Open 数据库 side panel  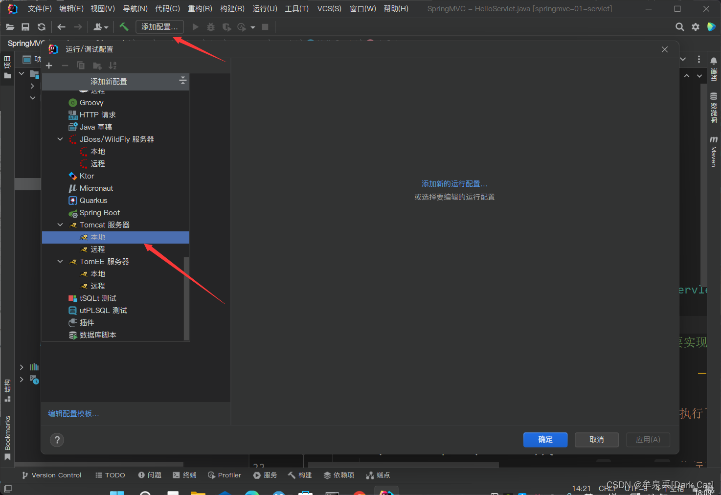(714, 108)
